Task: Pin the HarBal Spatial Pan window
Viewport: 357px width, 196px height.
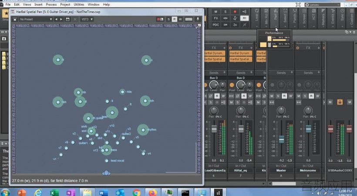Action: [198, 19]
